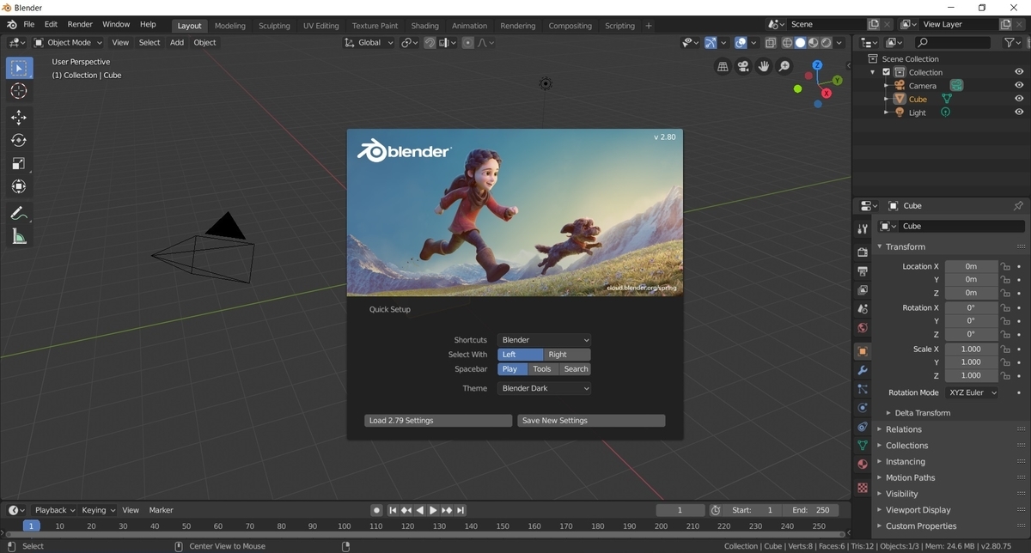
Task: Open the Render properties tab
Action: coord(863,252)
